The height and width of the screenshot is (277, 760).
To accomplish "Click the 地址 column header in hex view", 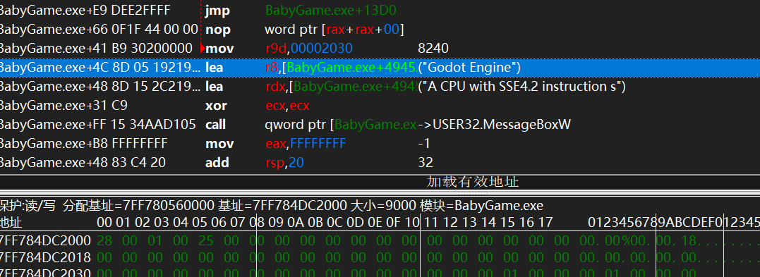I will click(x=11, y=223).
